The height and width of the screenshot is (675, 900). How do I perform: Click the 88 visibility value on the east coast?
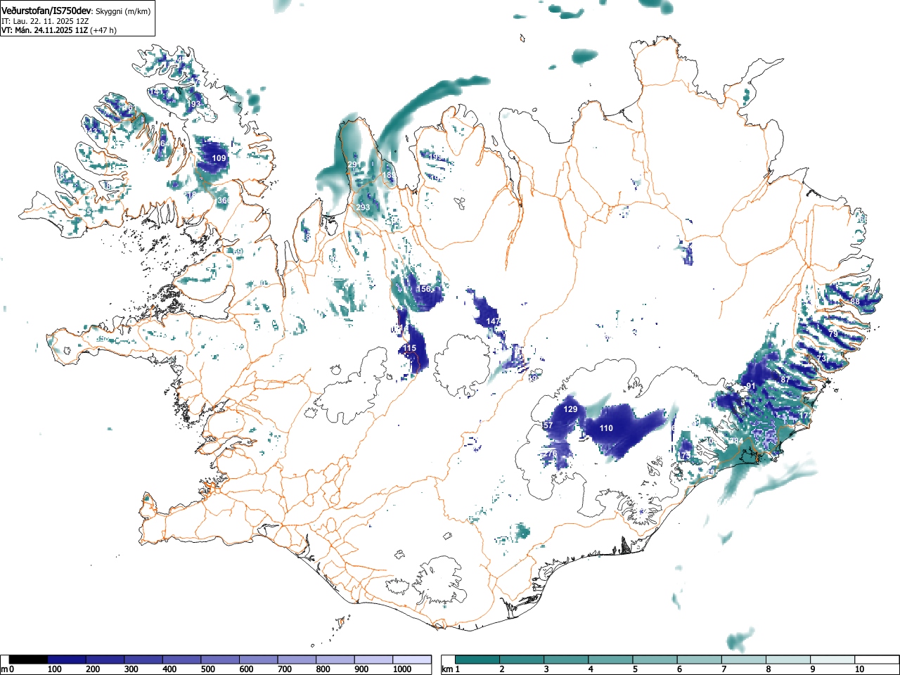pos(855,302)
